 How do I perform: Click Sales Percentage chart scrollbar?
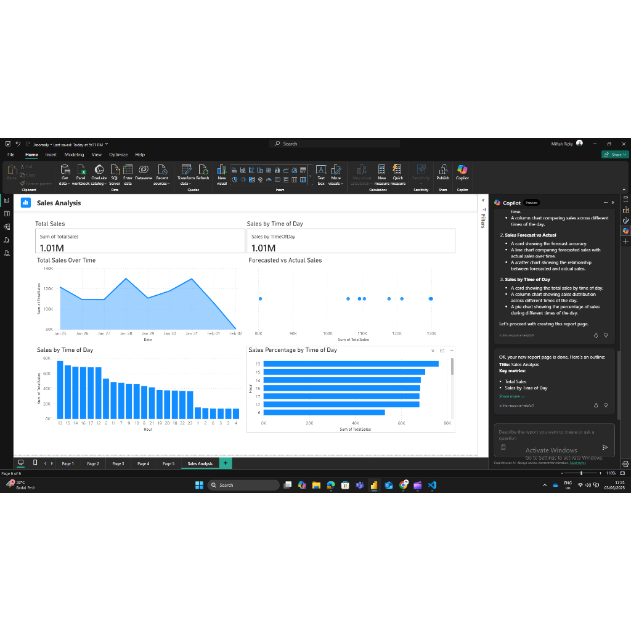click(x=452, y=367)
